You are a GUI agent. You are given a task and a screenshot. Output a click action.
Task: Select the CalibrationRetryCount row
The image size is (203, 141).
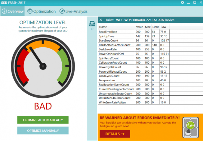click(151, 62)
